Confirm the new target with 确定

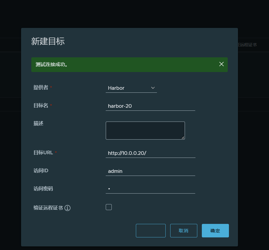point(215,230)
